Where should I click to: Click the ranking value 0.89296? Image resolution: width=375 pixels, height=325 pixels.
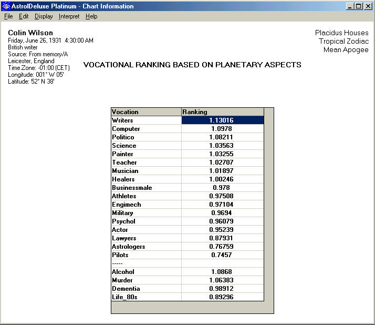point(223,297)
